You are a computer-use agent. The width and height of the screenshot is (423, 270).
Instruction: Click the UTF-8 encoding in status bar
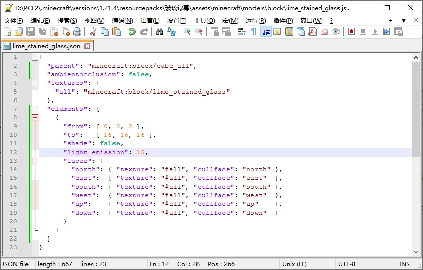[346, 264]
